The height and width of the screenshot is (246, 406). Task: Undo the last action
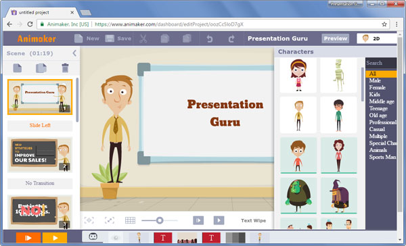coord(210,39)
